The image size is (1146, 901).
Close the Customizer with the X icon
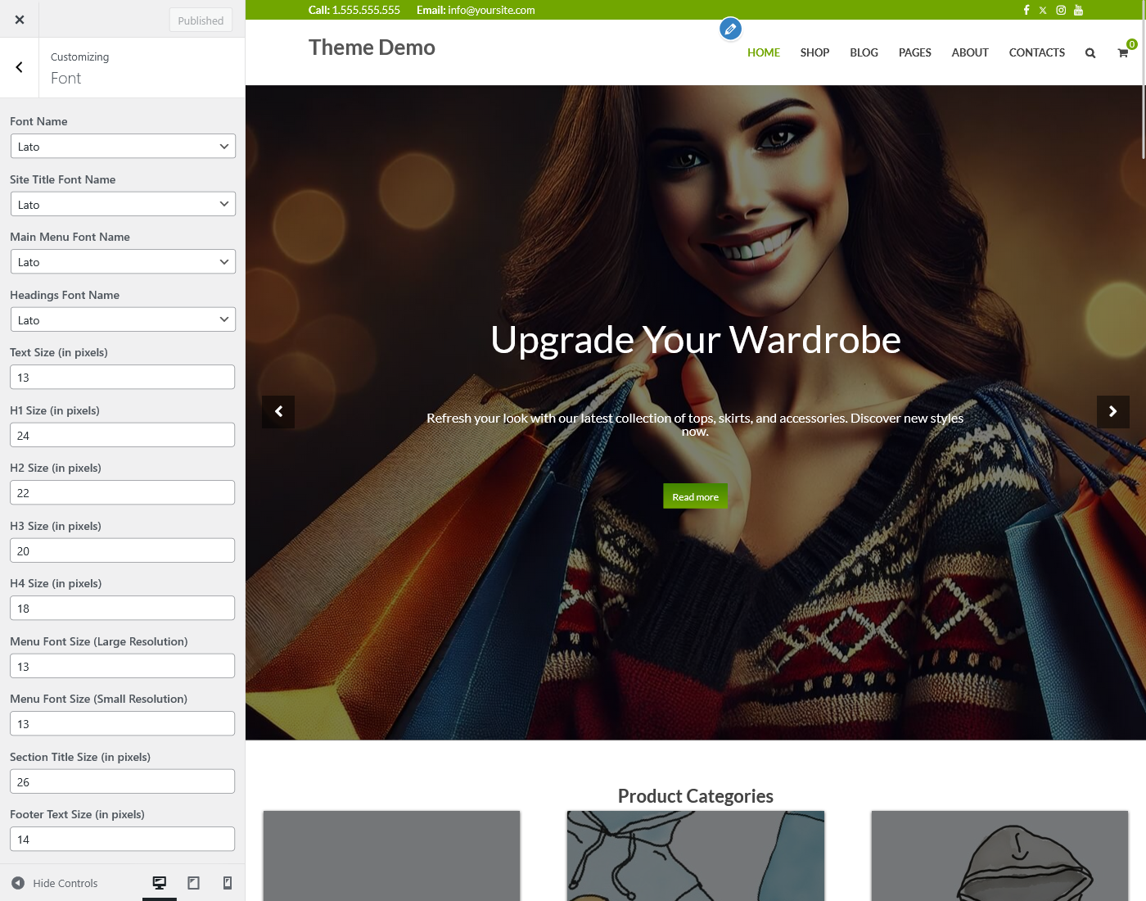[x=20, y=20]
